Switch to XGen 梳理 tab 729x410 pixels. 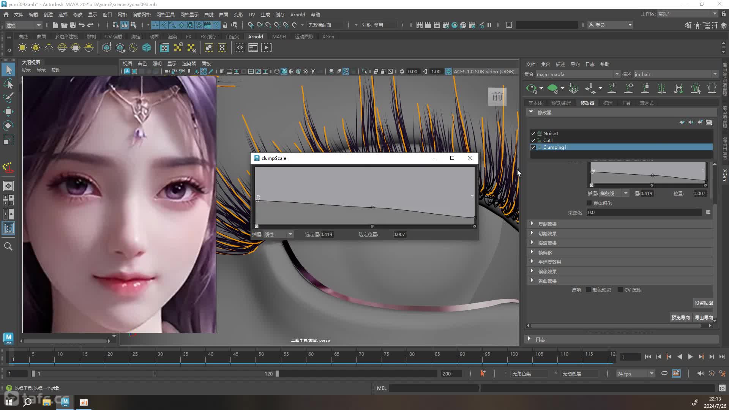pyautogui.click(x=608, y=103)
